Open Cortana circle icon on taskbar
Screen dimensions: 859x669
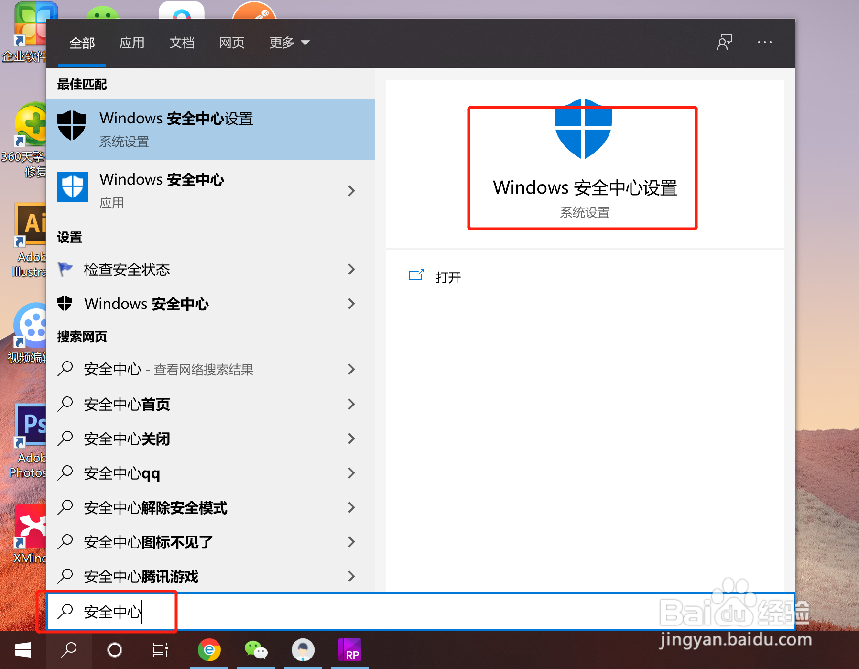tap(115, 650)
